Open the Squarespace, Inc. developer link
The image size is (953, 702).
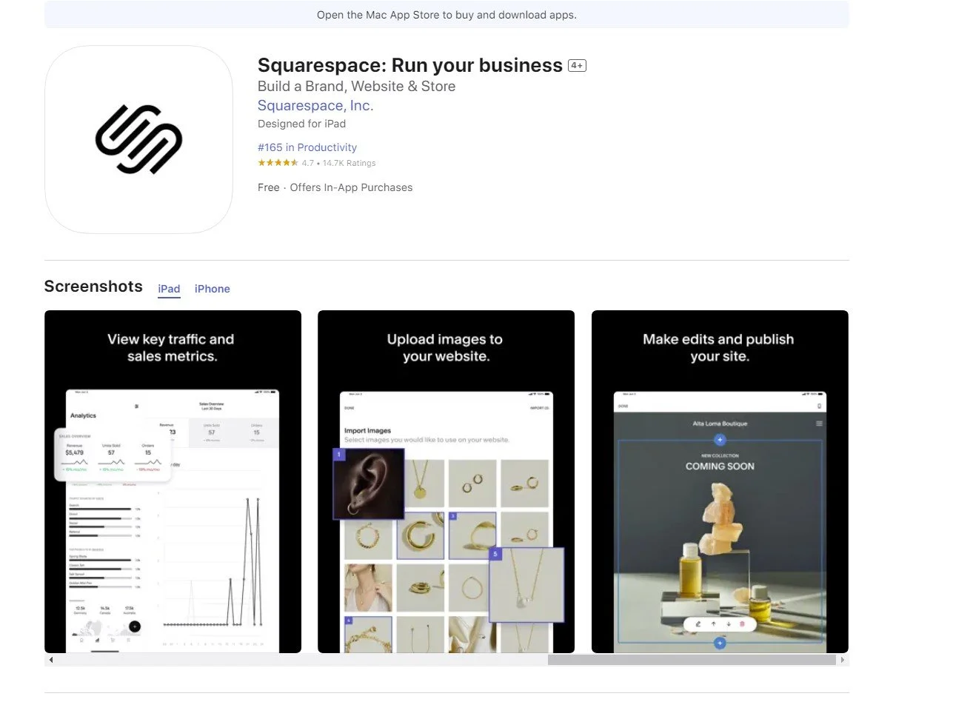coord(315,106)
